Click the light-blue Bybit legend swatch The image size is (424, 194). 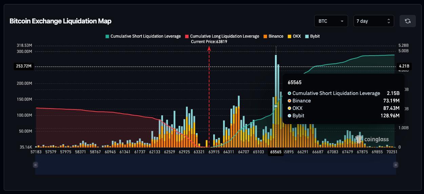pos(307,36)
